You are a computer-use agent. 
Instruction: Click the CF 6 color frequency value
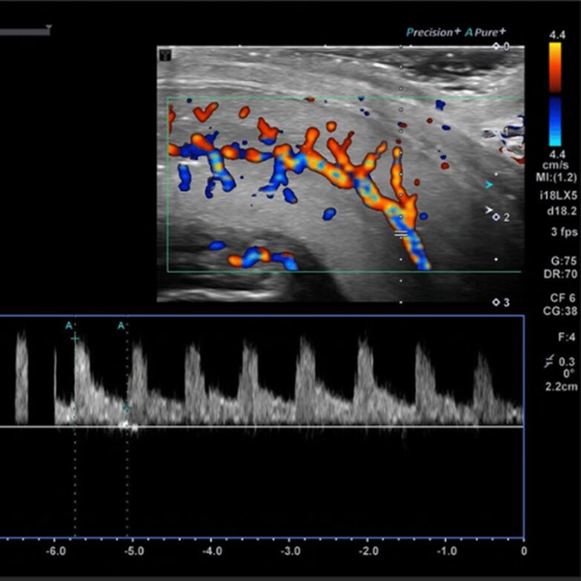click(563, 298)
